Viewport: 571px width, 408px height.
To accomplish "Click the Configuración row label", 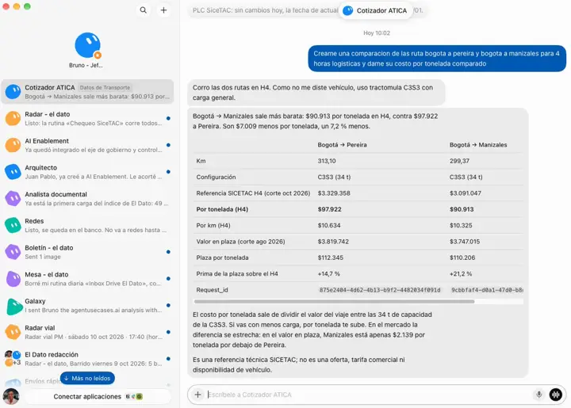I will [x=216, y=177].
